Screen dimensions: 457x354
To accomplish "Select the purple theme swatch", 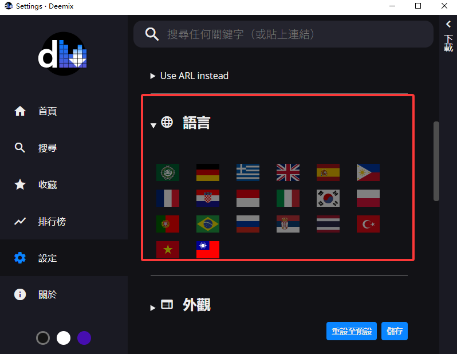I will coord(84,338).
